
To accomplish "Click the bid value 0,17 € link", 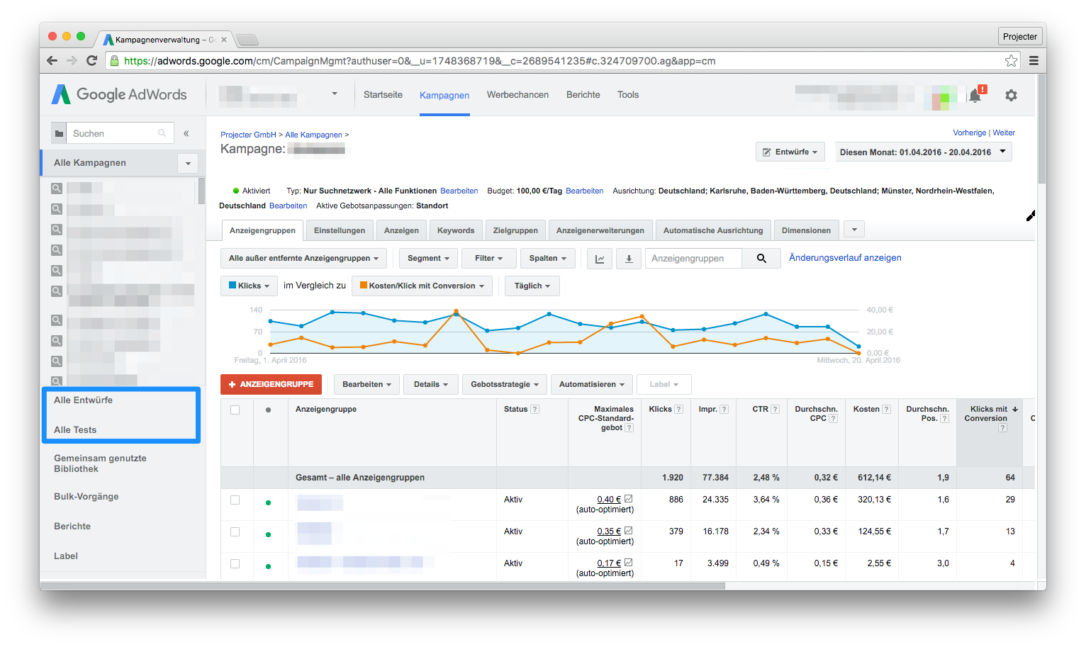I will [609, 563].
